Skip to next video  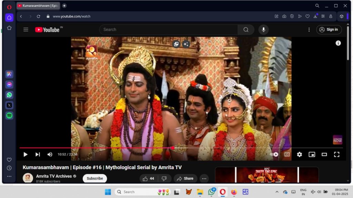(38, 155)
